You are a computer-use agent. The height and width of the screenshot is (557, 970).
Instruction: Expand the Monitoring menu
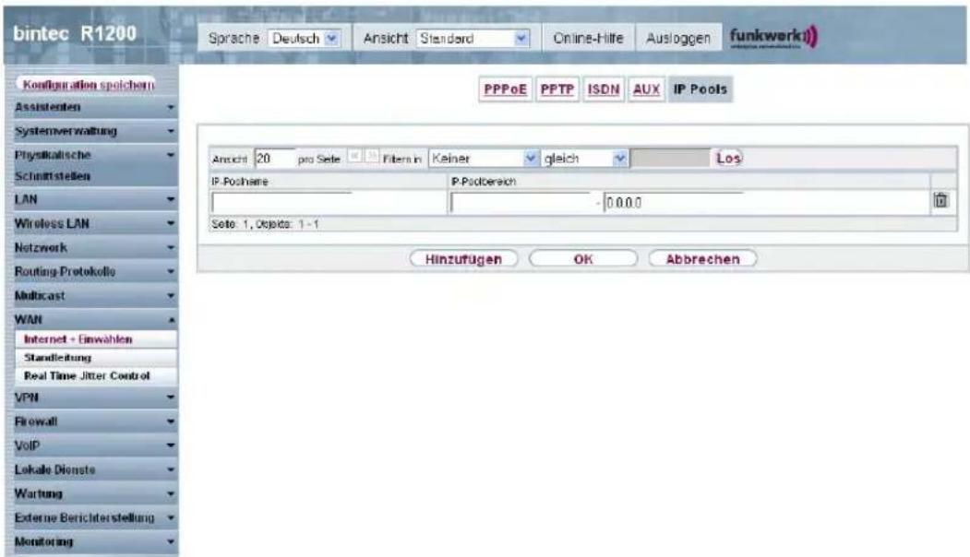pos(95,542)
